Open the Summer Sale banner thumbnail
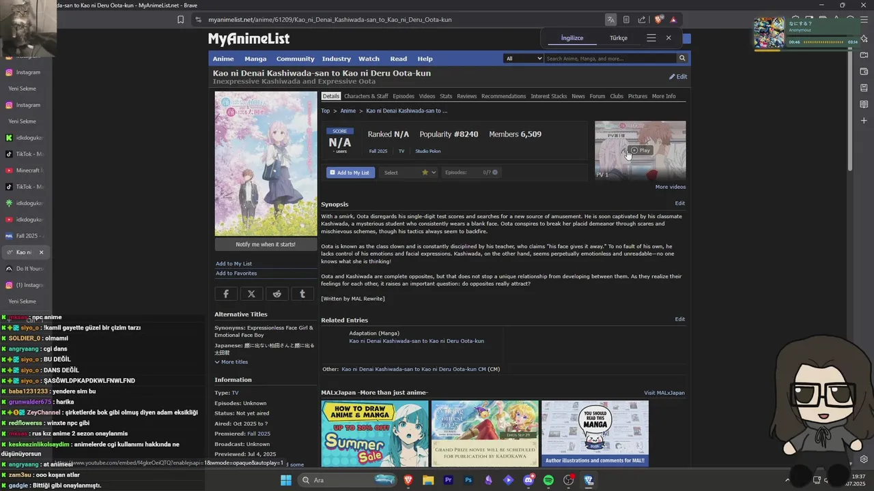Viewport: 874px width, 491px height. coord(375,434)
